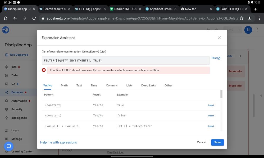Click the address bar URL
The image size is (264, 158).
[x=142, y=18]
